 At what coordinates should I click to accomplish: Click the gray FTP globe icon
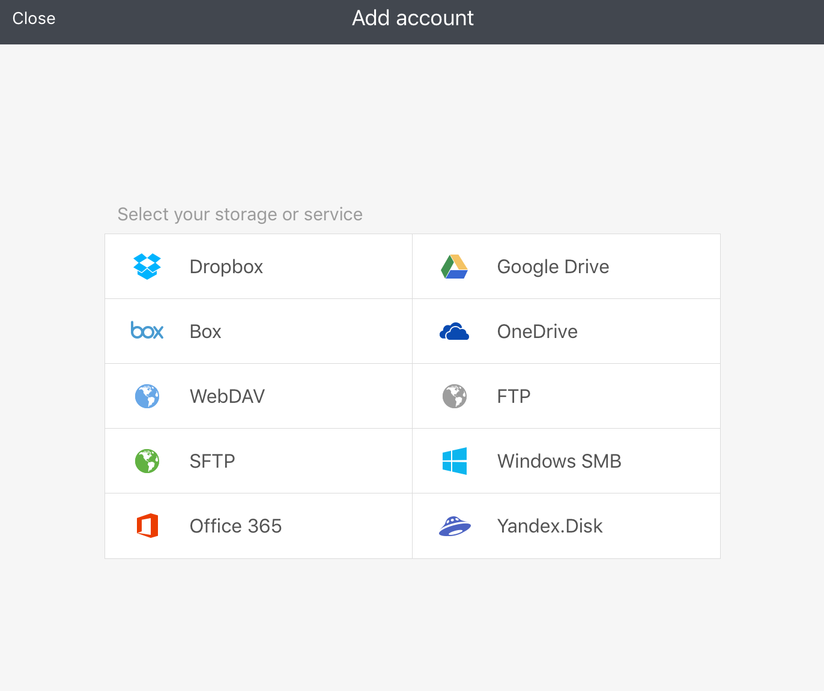(x=455, y=396)
